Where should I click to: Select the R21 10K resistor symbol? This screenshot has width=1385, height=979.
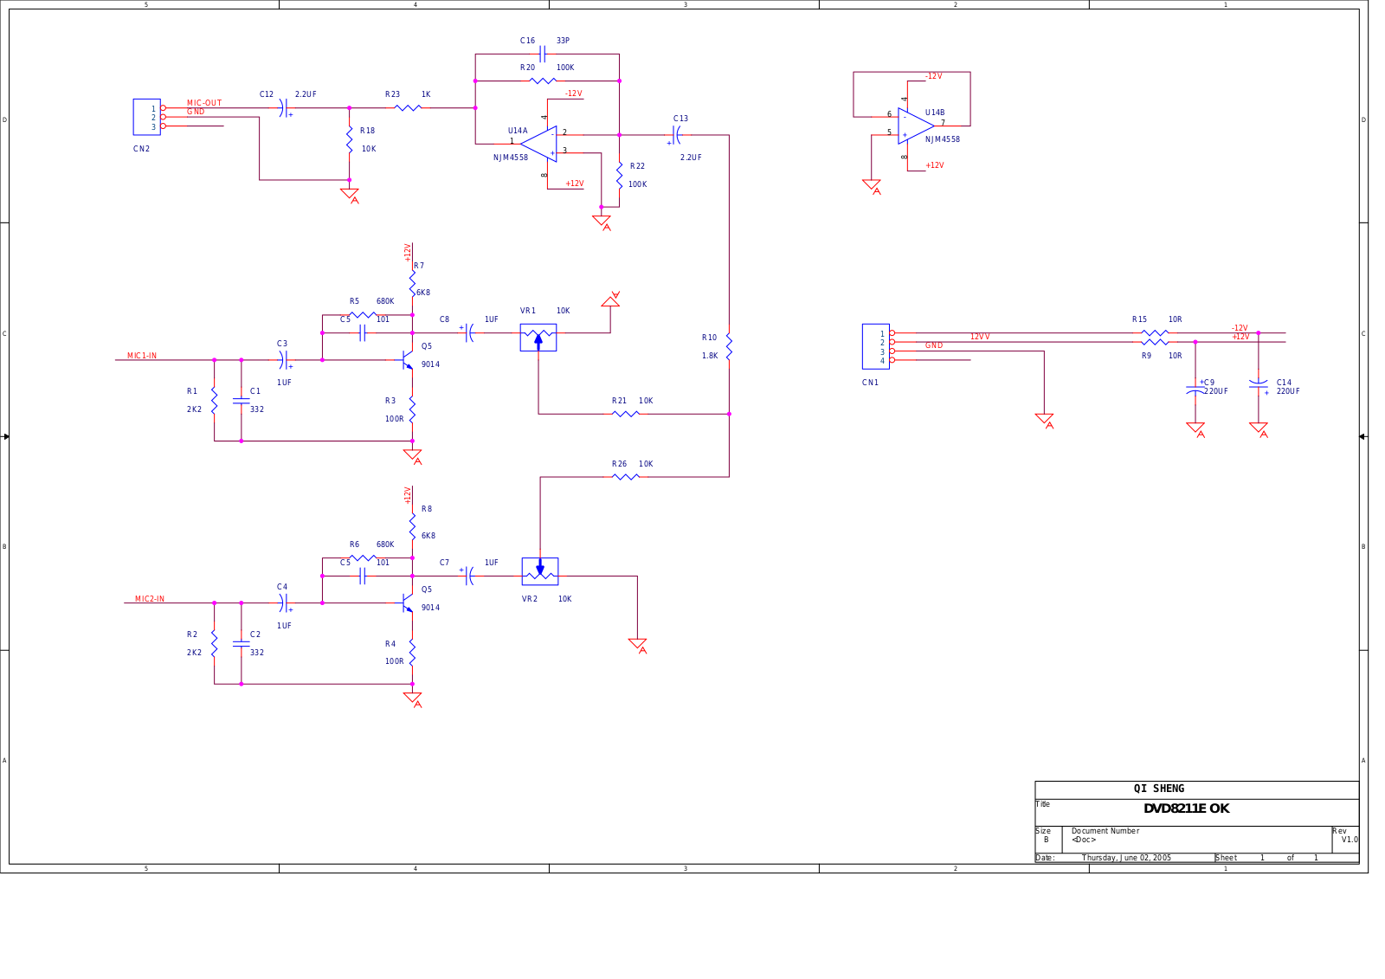point(625,414)
